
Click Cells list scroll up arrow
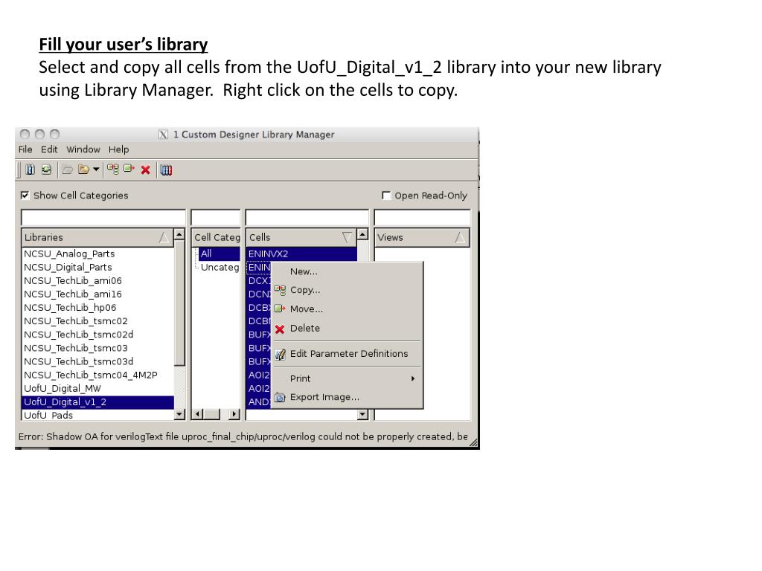click(x=362, y=234)
